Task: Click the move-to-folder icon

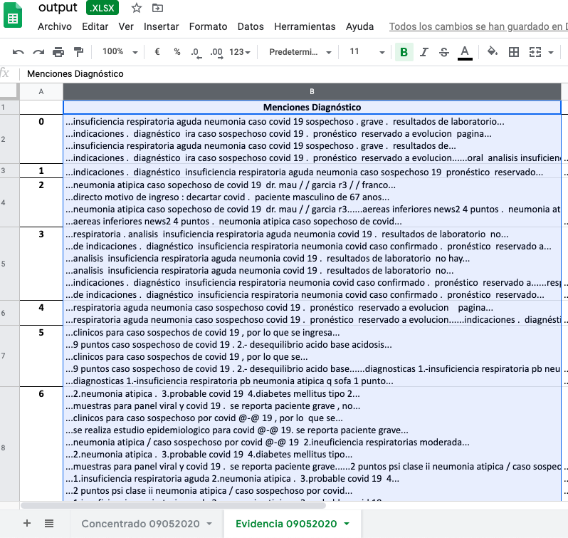Action: [157, 8]
